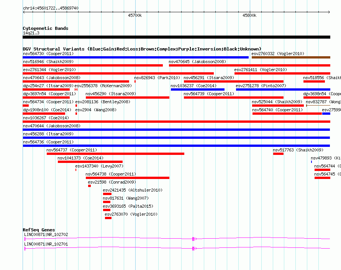Click the left arrow of the coordinate ruler

pyautogui.click(x=24, y=12)
